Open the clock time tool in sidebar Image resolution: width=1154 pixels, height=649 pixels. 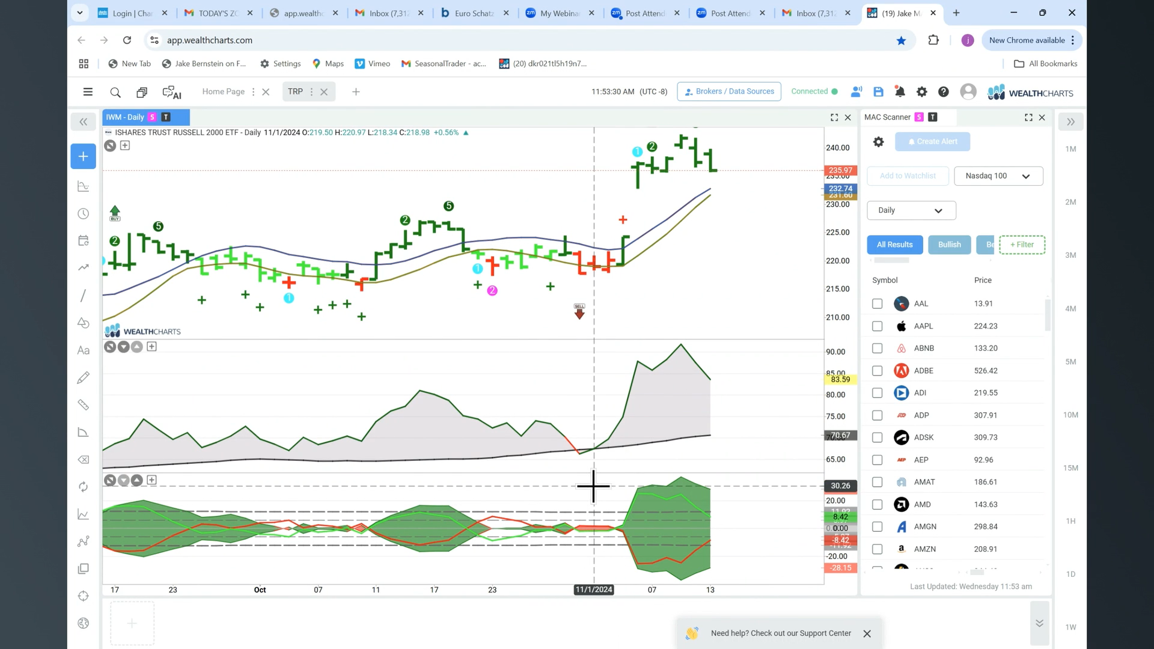click(x=83, y=214)
